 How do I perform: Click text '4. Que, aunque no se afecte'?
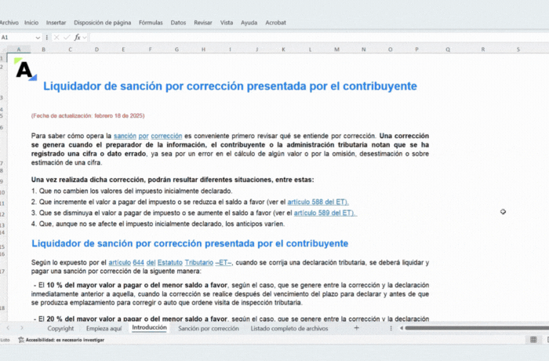(x=158, y=224)
